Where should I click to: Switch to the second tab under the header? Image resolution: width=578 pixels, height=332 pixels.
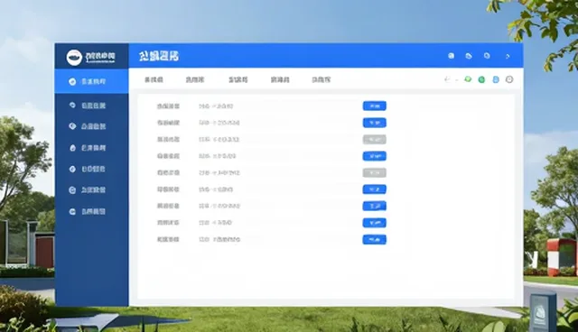195,79
